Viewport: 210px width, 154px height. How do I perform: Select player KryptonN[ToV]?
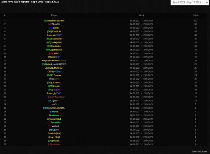[x=54, y=119]
